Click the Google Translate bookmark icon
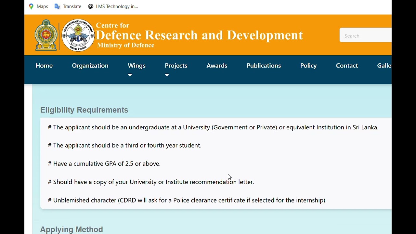 58,6
